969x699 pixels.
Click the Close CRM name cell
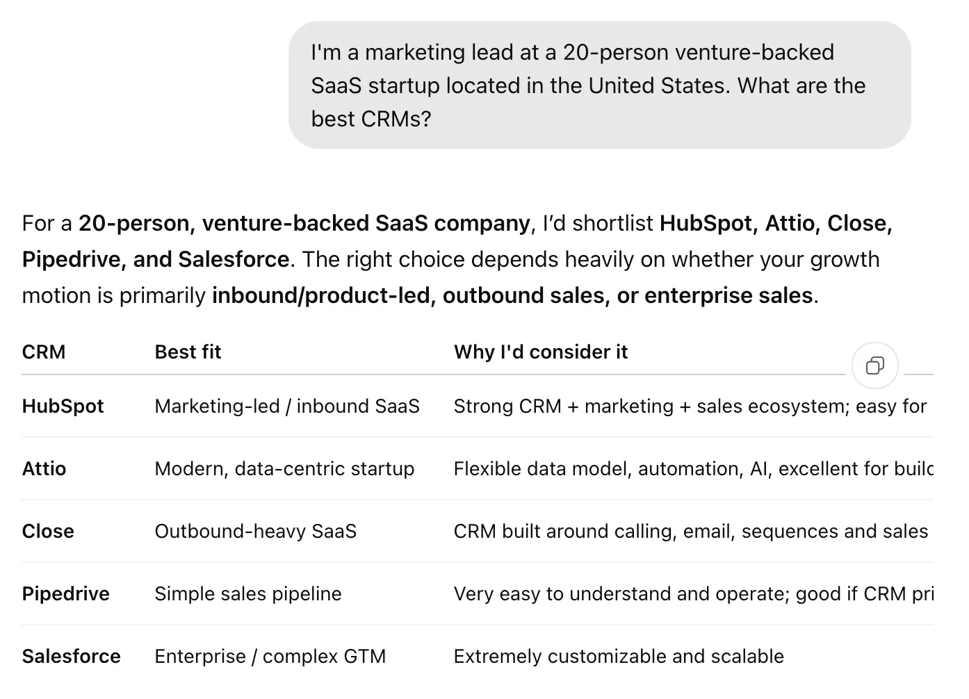point(48,532)
